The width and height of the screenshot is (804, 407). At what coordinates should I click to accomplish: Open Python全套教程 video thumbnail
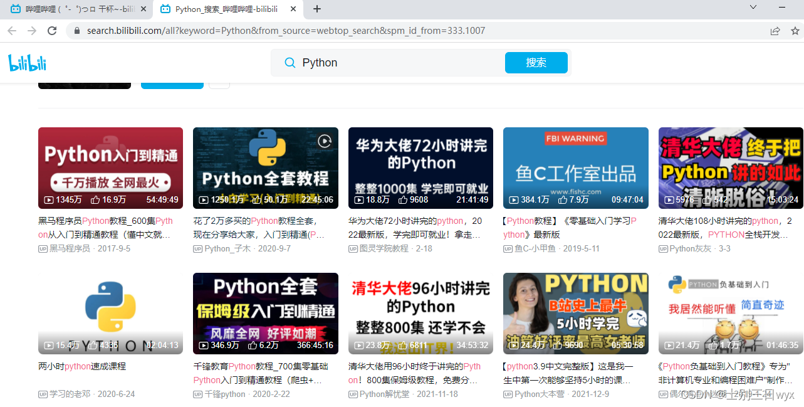[266, 168]
